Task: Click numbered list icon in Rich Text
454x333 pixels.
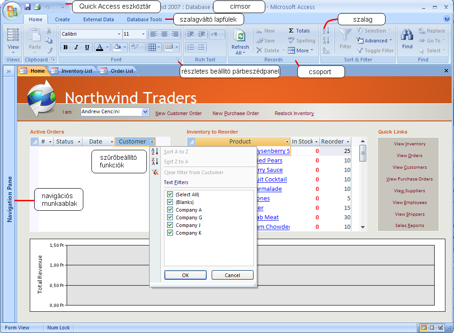Action: pyautogui.click(x=190, y=47)
